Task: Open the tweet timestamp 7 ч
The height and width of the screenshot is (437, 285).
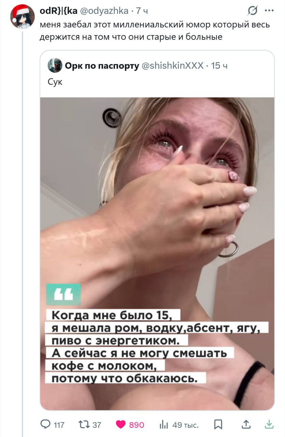Action: [x=142, y=11]
